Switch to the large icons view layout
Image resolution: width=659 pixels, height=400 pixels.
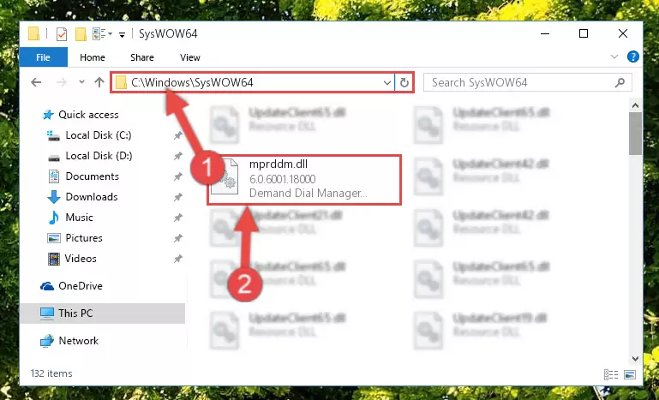[630, 374]
